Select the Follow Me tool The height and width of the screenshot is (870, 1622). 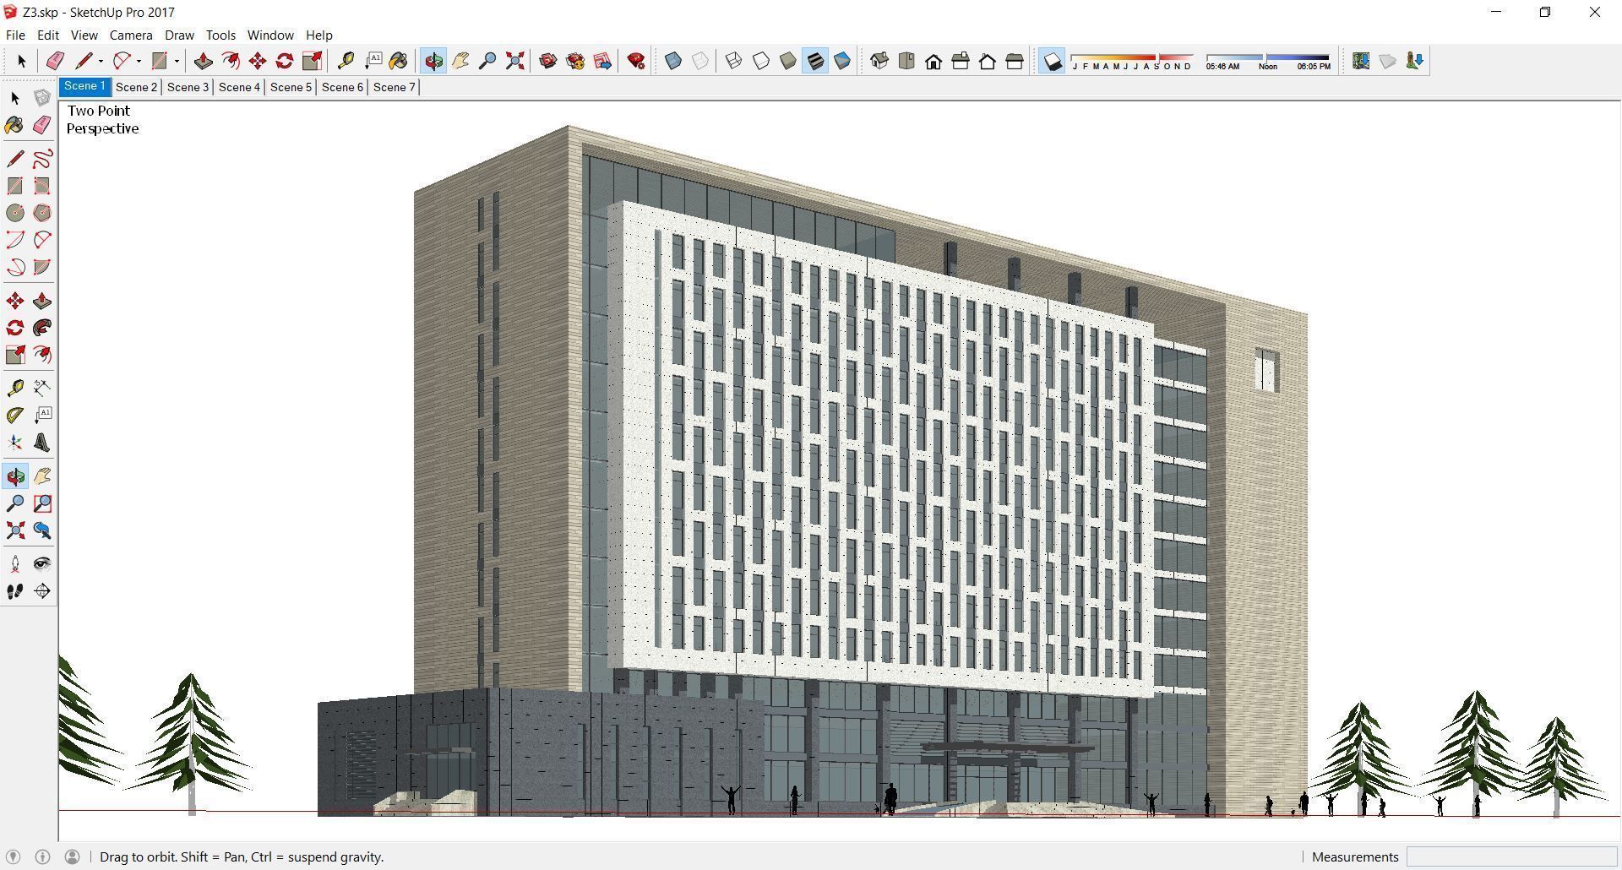[x=42, y=328]
